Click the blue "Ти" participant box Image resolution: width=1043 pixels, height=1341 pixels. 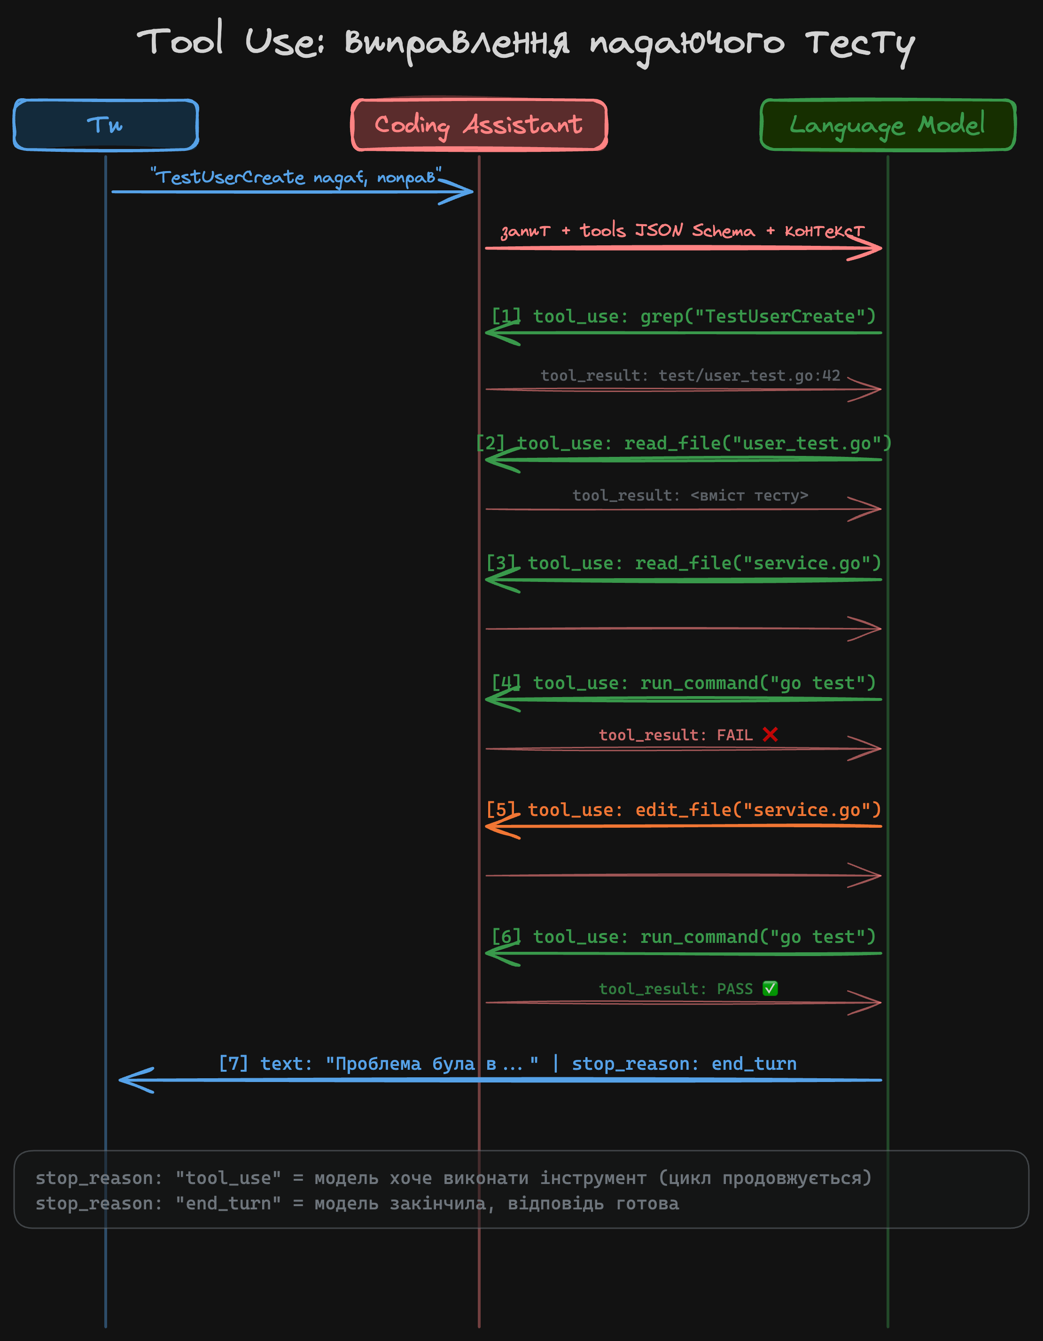(x=106, y=125)
